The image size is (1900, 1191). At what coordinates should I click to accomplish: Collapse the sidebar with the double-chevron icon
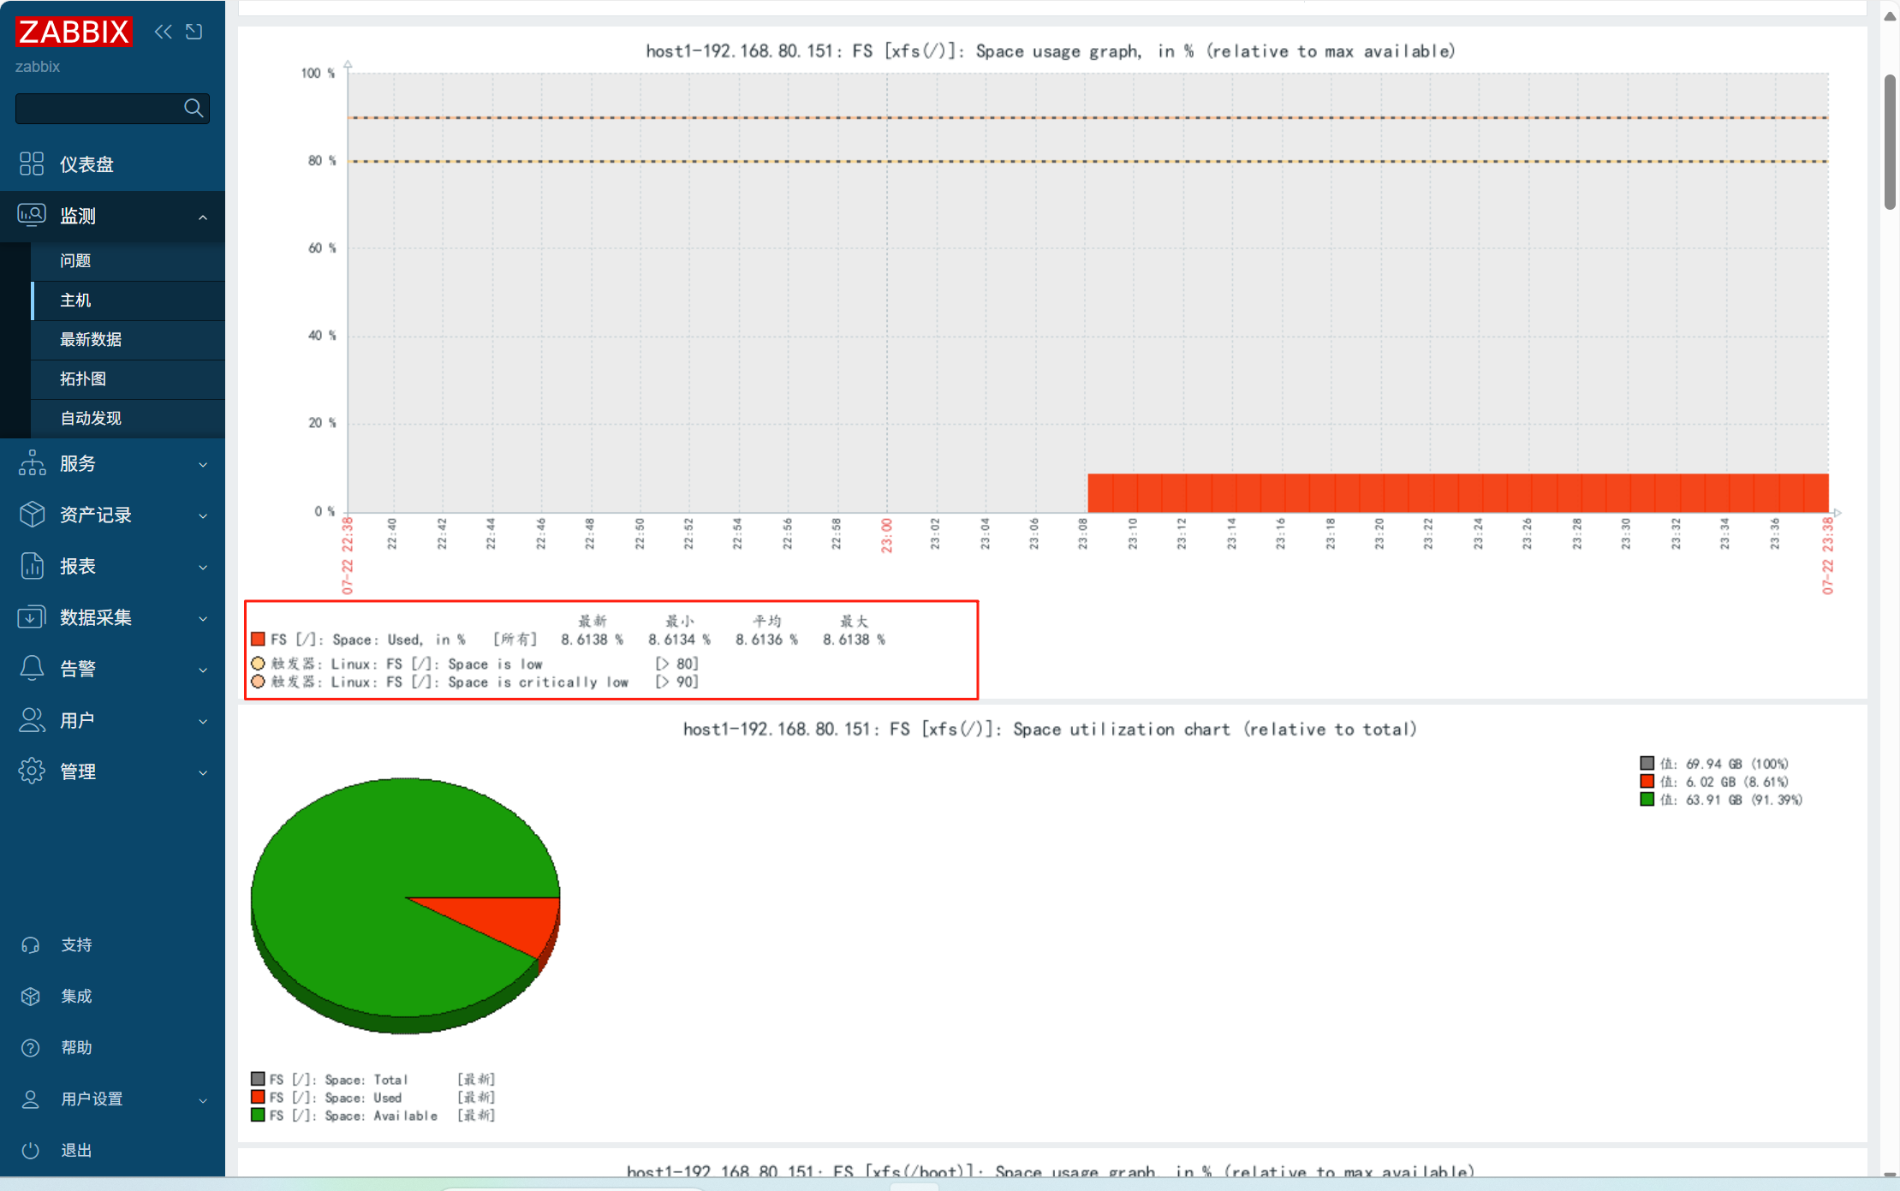(163, 32)
